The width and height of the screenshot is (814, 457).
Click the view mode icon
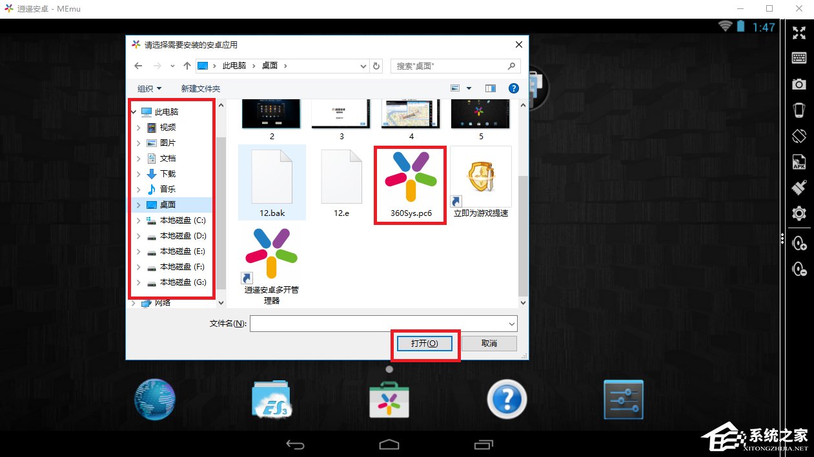[455, 88]
